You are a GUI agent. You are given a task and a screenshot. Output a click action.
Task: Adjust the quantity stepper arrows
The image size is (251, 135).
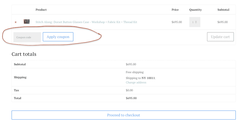[196, 22]
